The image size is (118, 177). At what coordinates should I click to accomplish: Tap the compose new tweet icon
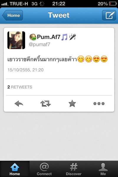point(109,15)
